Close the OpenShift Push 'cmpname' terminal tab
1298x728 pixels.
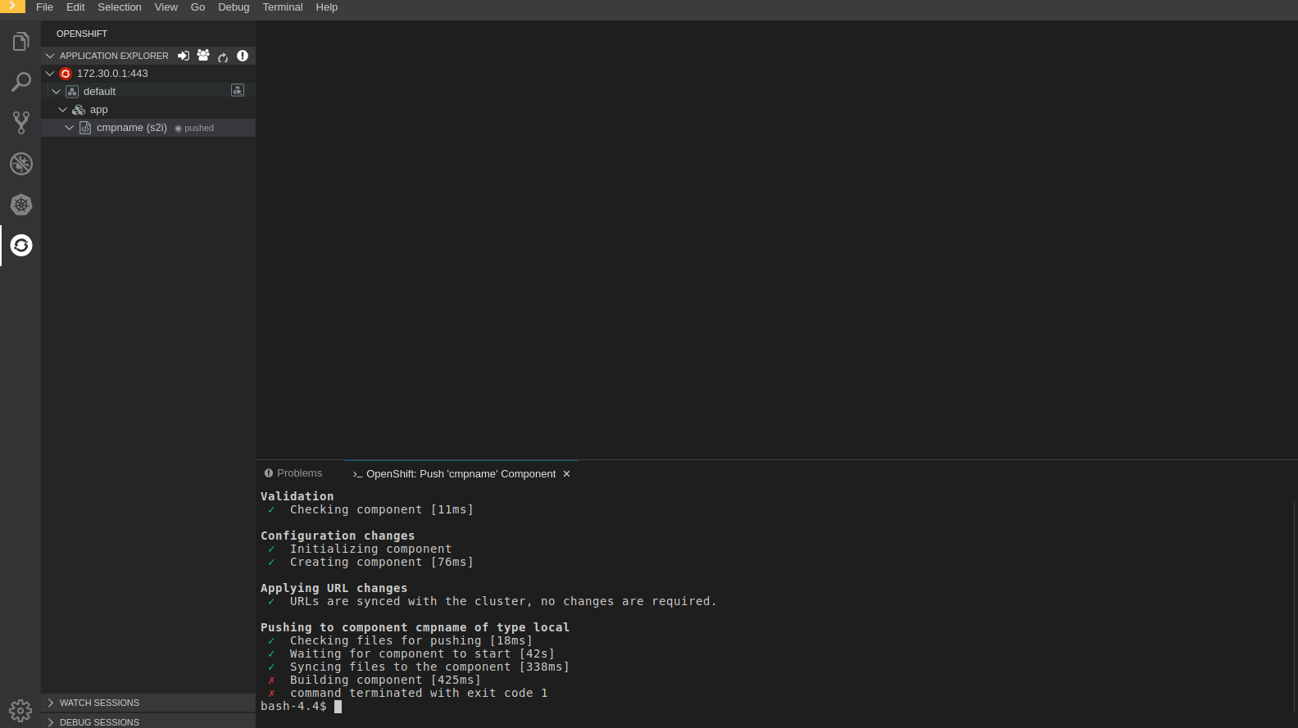566,474
